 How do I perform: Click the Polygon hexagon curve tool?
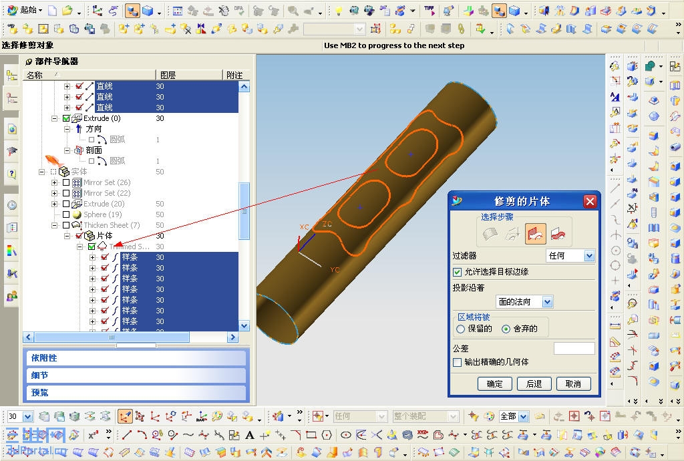click(x=326, y=435)
